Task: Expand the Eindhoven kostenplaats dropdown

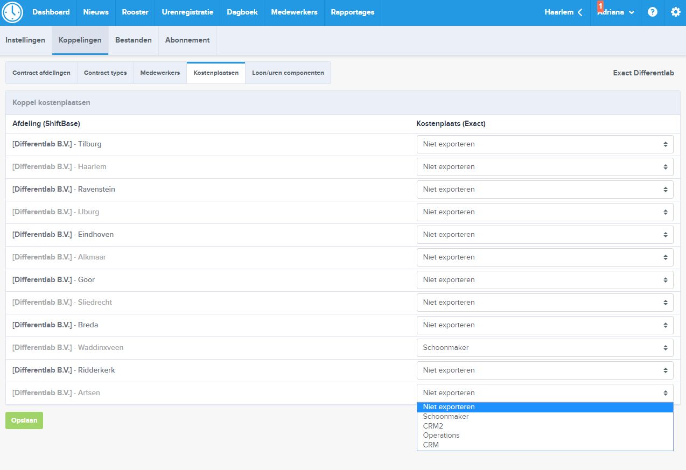Action: pyautogui.click(x=545, y=235)
